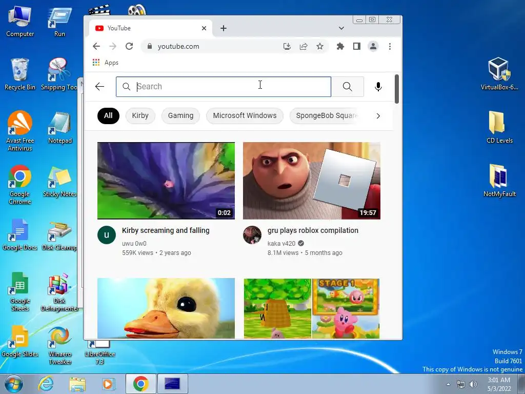The image size is (525, 394).
Task: Select the Winaero Tweaker desktop shortcut
Action: pyautogui.click(x=60, y=345)
